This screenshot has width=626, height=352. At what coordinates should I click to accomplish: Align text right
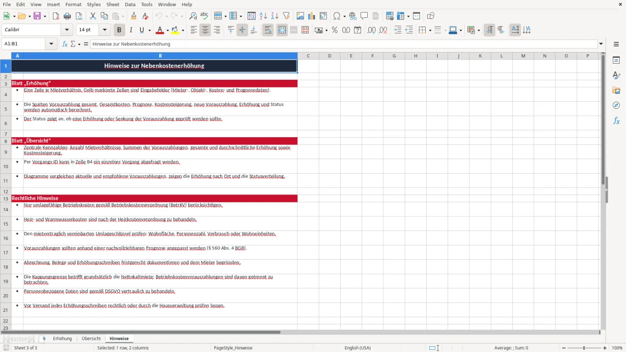point(217,30)
